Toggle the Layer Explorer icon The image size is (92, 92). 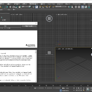coord(79,7)
